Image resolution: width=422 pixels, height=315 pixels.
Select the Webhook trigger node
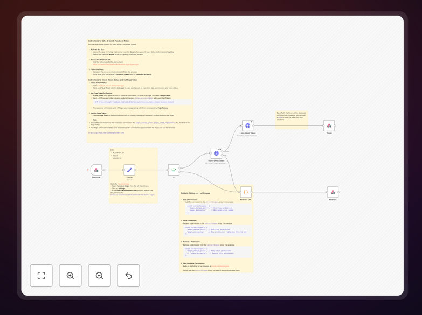(96, 170)
